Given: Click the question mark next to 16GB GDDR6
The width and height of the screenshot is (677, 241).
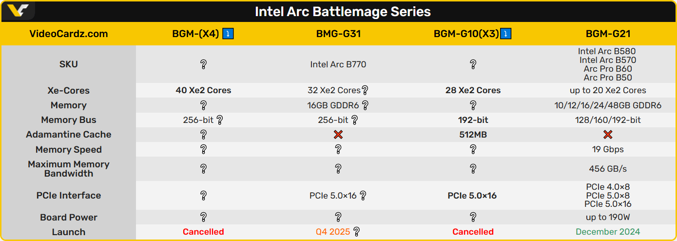Looking at the screenshot, I should click(365, 105).
